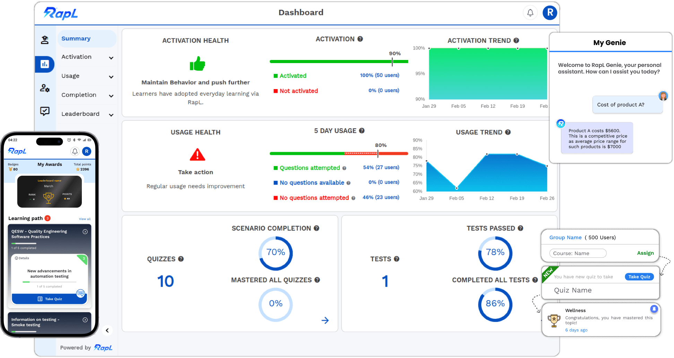Show info for Scenario Completion help icon
The width and height of the screenshot is (674, 358).
tap(317, 228)
